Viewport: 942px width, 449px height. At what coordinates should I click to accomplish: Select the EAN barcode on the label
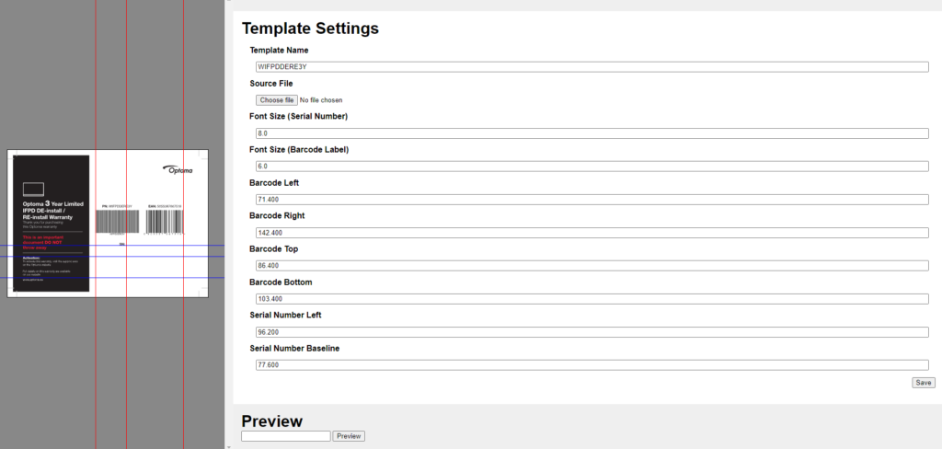164,222
